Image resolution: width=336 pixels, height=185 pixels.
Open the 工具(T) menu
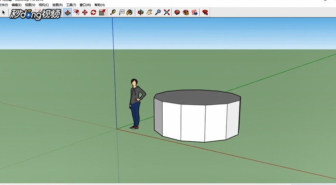point(71,5)
